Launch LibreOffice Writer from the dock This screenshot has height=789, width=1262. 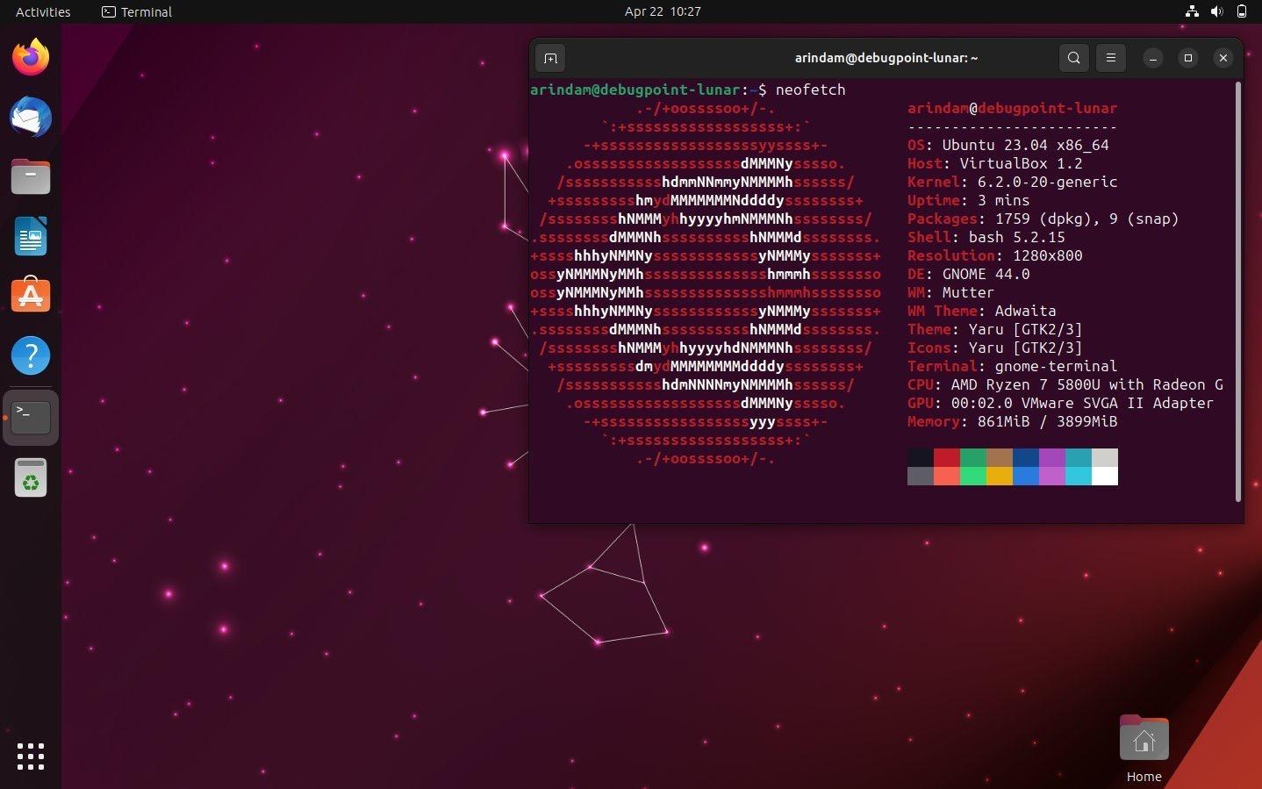tap(31, 237)
